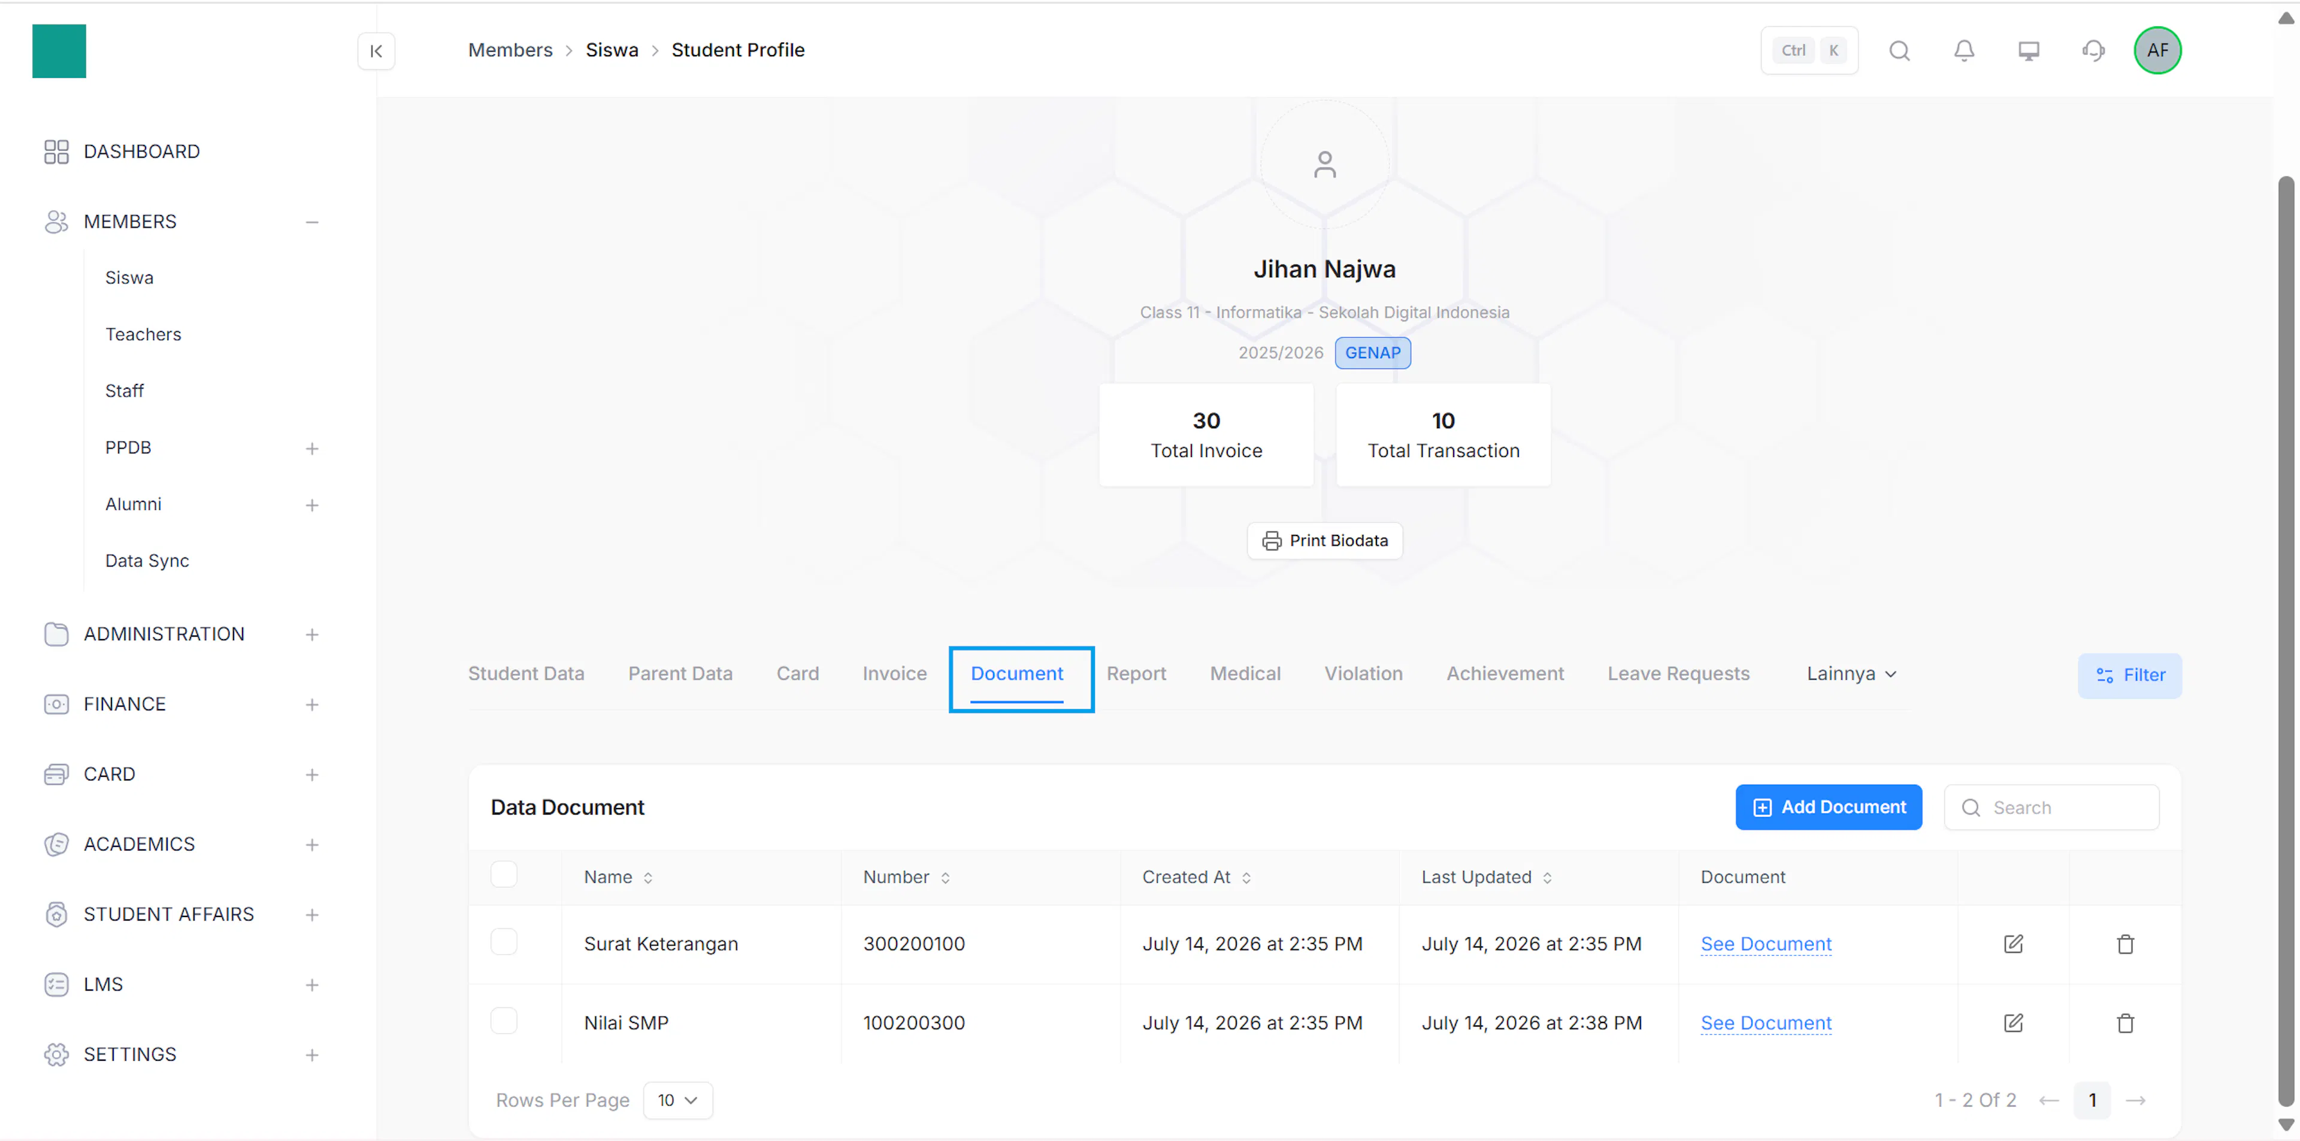Collapse the sidebar with the arrow icon
Viewport: 2300px width, 1141px height.
pyautogui.click(x=376, y=51)
